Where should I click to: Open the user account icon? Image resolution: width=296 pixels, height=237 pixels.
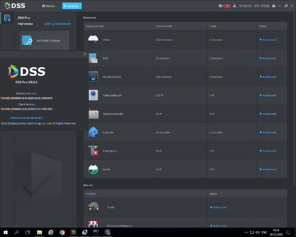point(234,6)
